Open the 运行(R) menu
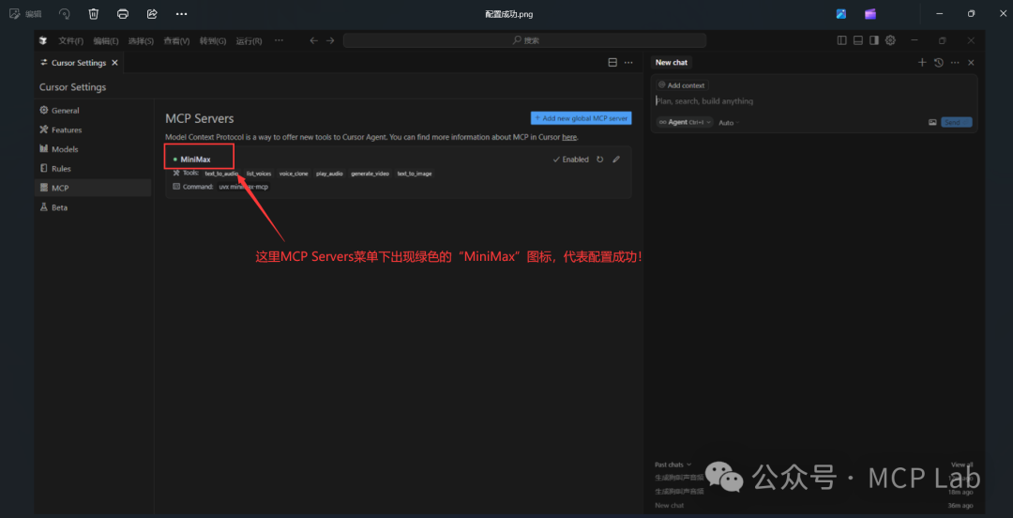 point(249,40)
